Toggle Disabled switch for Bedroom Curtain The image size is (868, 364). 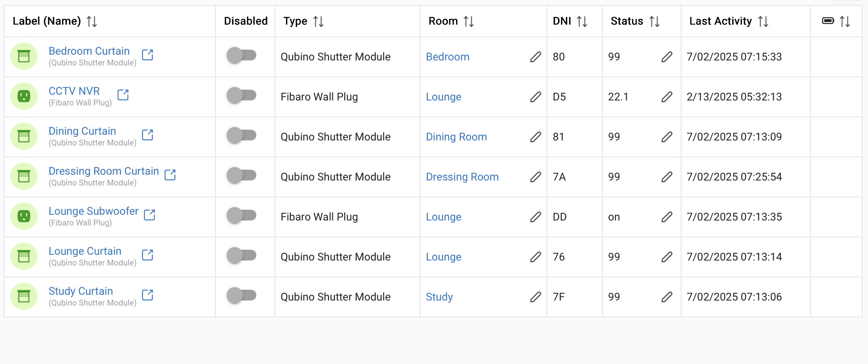[x=242, y=55]
